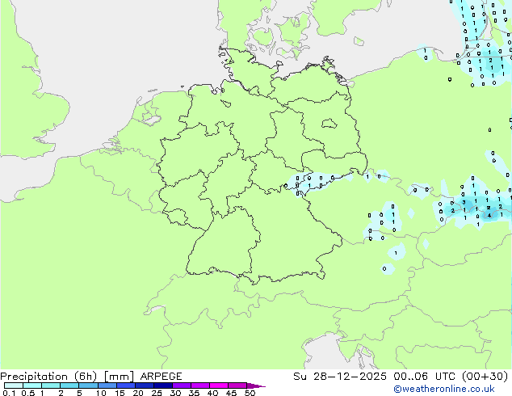Pick the legend swatch between 45 and 50
512x396 pixels.
click(x=237, y=385)
